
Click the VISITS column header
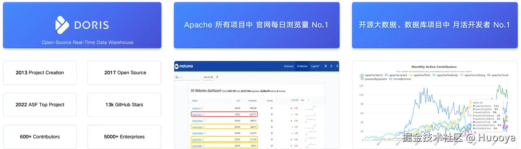click(238, 100)
